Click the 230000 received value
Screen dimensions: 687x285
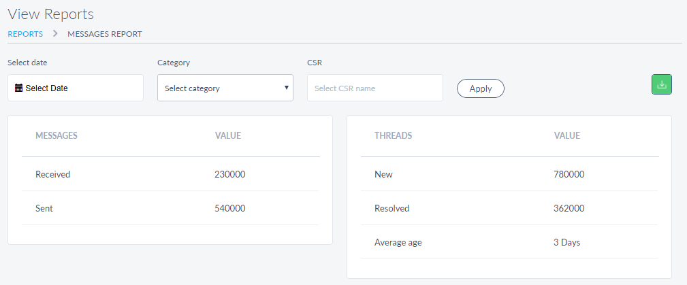pos(229,174)
